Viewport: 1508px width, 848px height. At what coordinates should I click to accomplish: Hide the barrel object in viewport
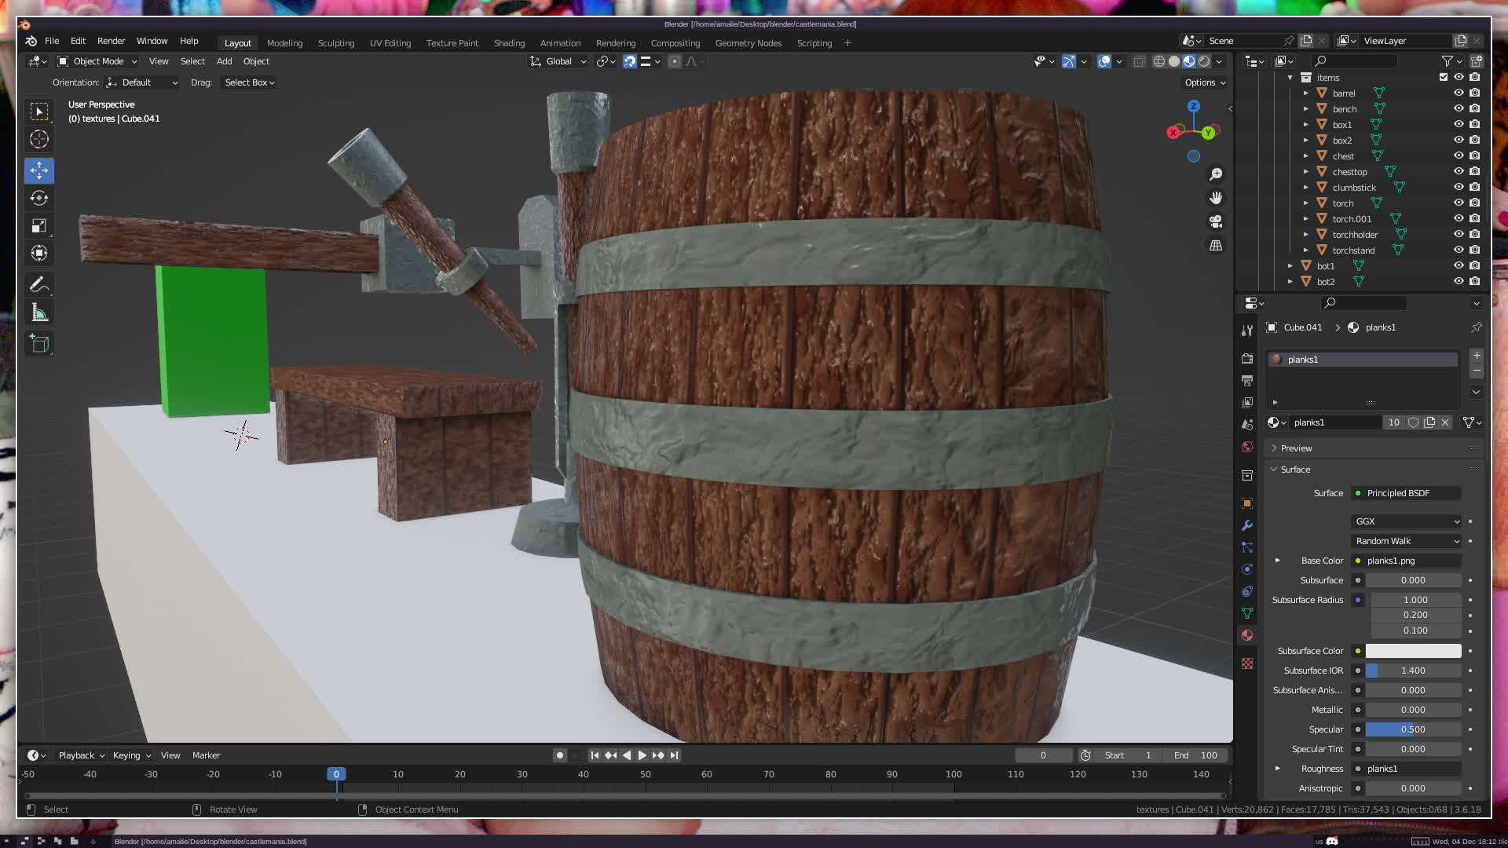pos(1459,93)
